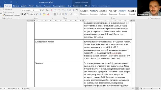The height and width of the screenshot is (90, 161).
Task: Center the text alignment
Action: tap(58, 14)
